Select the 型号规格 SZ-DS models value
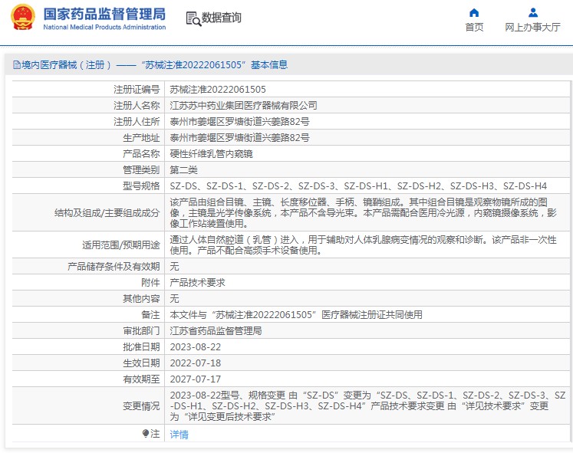The image size is (573, 453). tap(358, 186)
